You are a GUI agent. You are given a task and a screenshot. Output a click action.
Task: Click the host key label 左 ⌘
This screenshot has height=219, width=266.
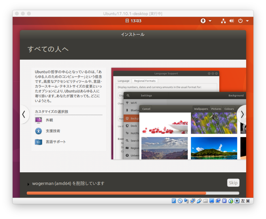click(x=245, y=201)
